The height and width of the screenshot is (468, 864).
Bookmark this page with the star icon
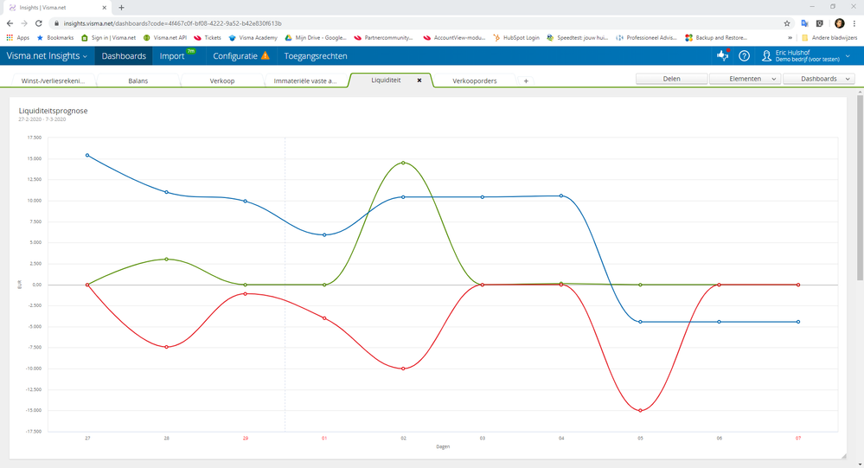[787, 23]
